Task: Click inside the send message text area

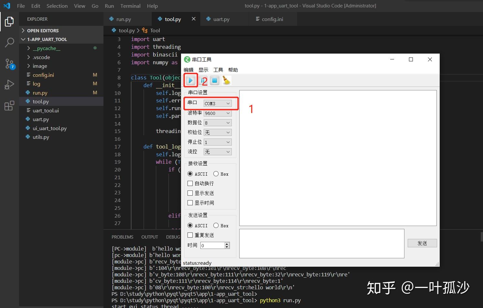Action: [322, 243]
